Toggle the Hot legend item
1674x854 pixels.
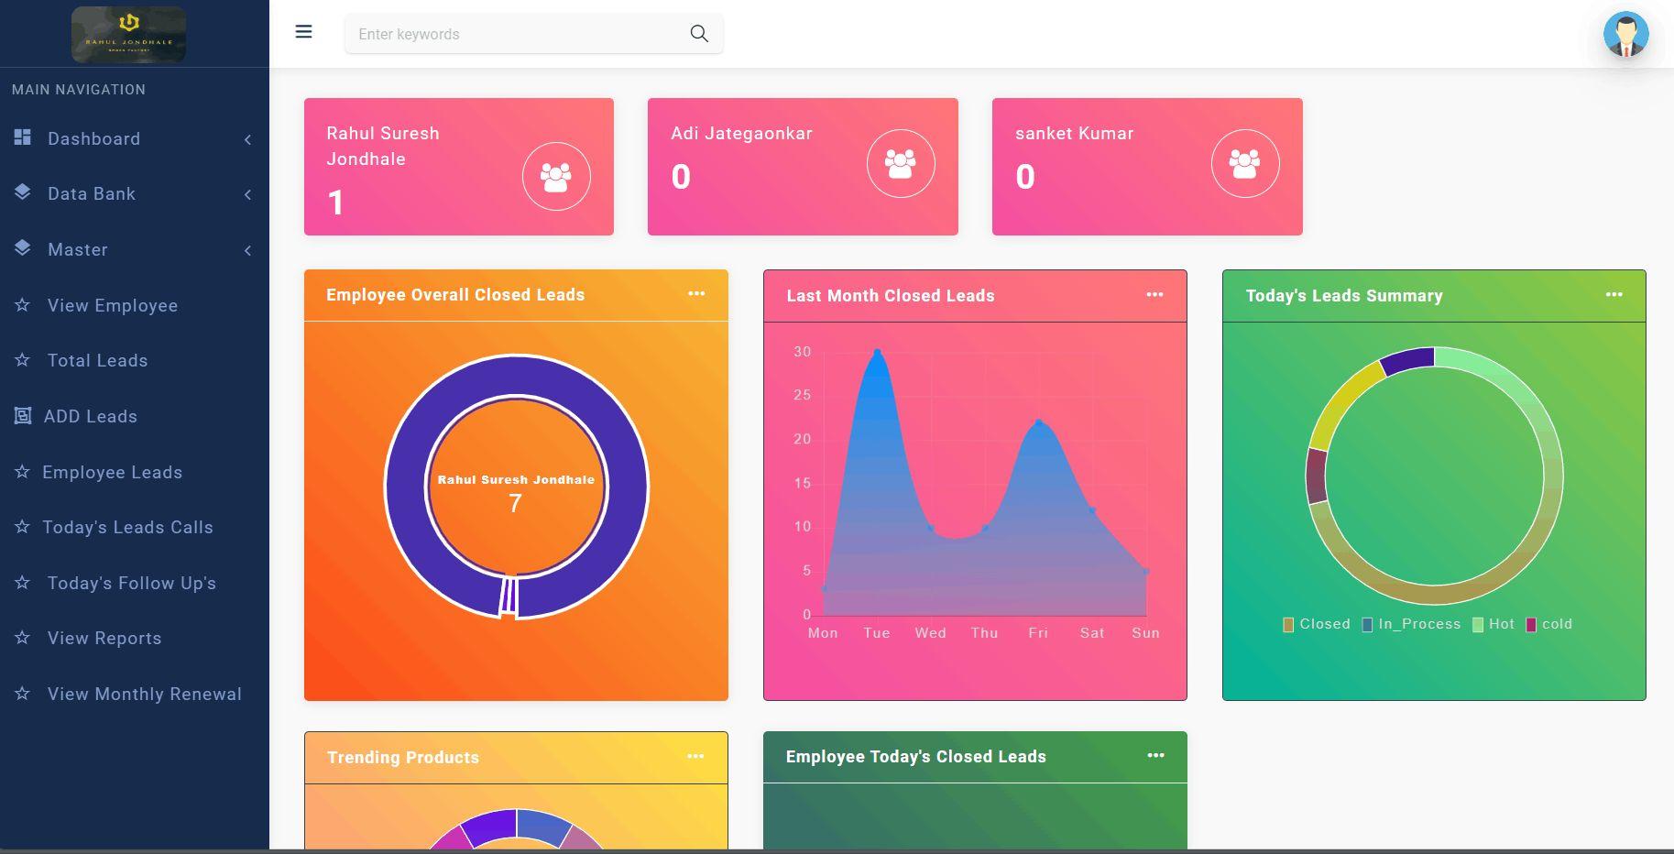pyautogui.click(x=1493, y=624)
